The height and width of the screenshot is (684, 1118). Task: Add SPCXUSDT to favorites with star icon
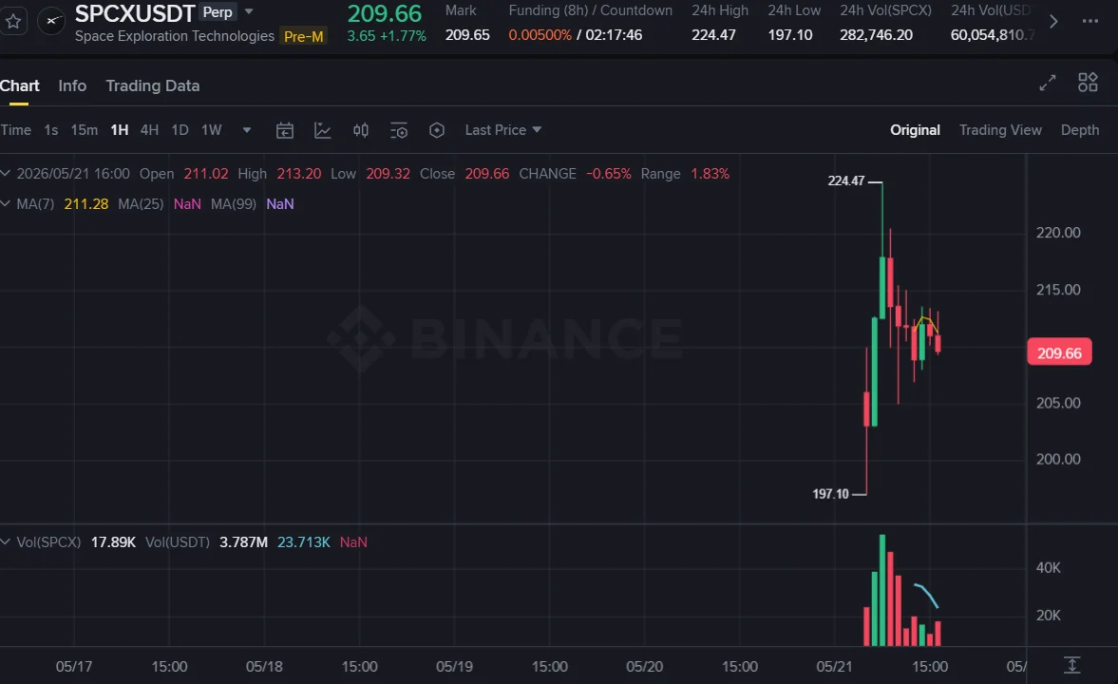pos(13,22)
